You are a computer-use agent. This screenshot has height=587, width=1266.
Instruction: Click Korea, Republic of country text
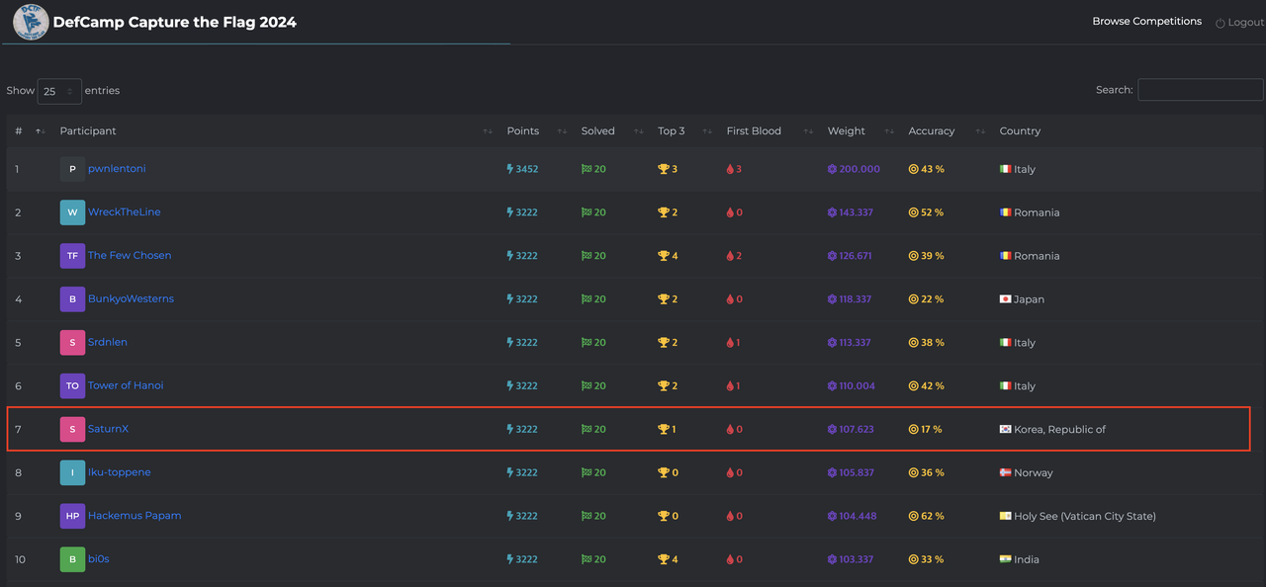(1060, 430)
